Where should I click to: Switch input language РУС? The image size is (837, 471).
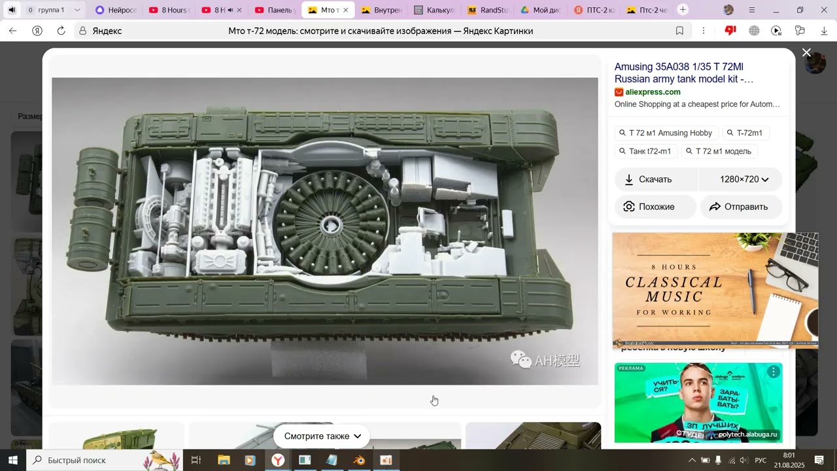pyautogui.click(x=760, y=460)
